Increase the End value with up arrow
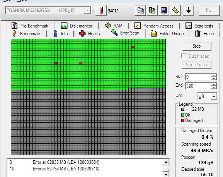This screenshot has width=223, height=177. (213, 84)
